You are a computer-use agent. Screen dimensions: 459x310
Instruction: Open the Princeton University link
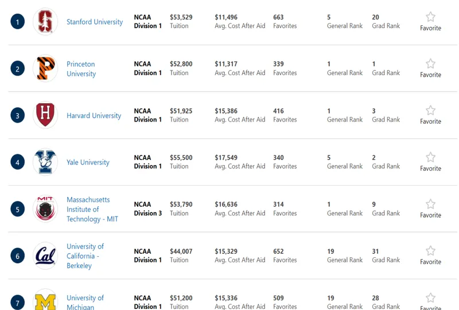click(81, 69)
